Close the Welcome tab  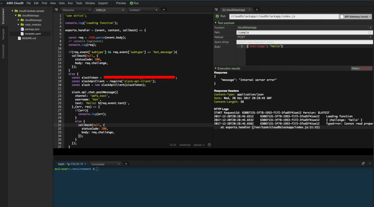pyautogui.click(x=90, y=10)
